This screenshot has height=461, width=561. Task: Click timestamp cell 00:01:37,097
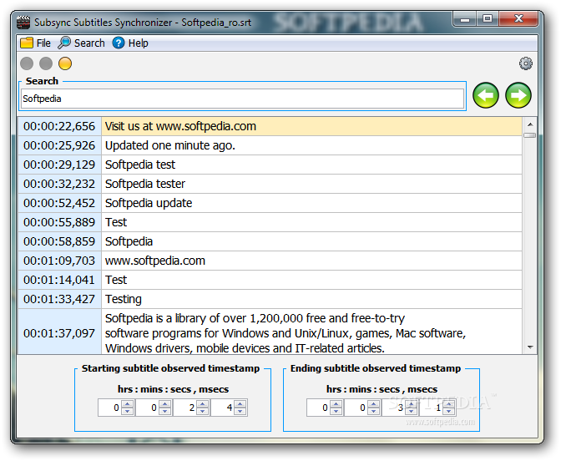pos(59,332)
